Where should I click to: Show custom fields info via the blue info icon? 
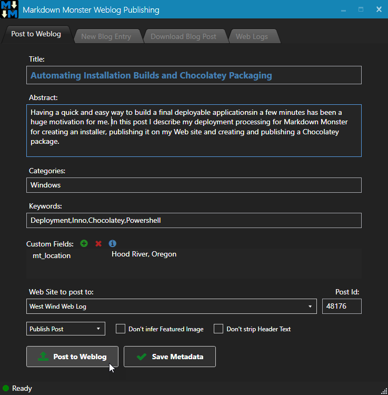coord(112,243)
